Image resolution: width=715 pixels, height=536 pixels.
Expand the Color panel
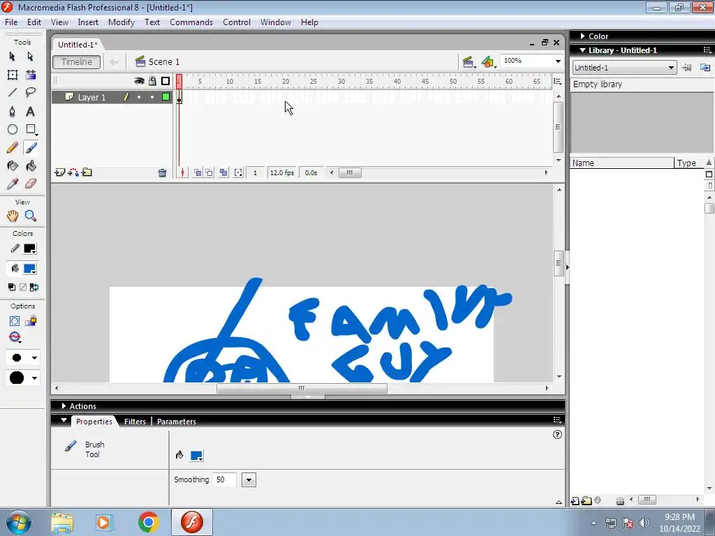click(583, 36)
